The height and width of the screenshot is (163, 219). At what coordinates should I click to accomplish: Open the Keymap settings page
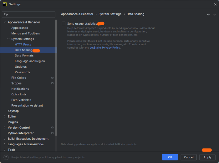(13, 111)
